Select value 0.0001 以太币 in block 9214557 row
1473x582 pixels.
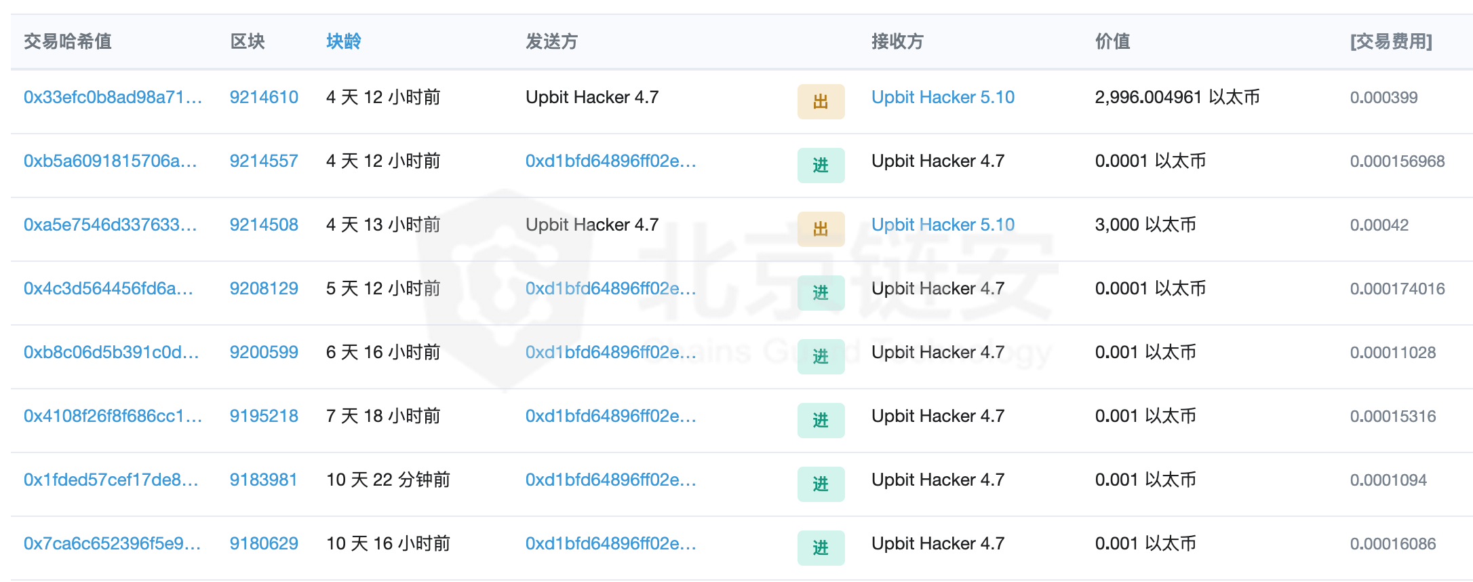click(1150, 161)
